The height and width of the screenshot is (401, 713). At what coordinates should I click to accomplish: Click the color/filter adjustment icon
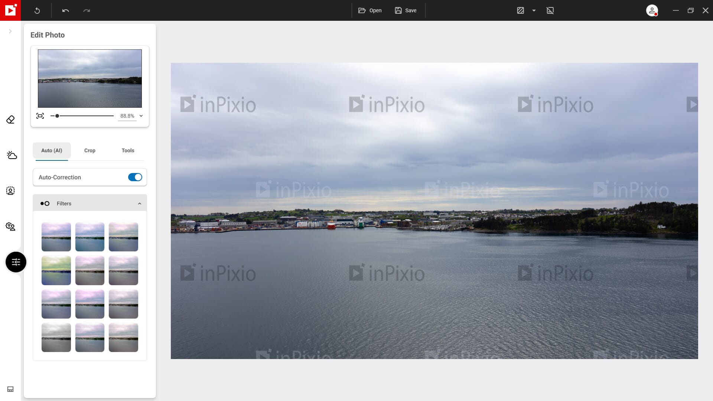pyautogui.click(x=15, y=262)
